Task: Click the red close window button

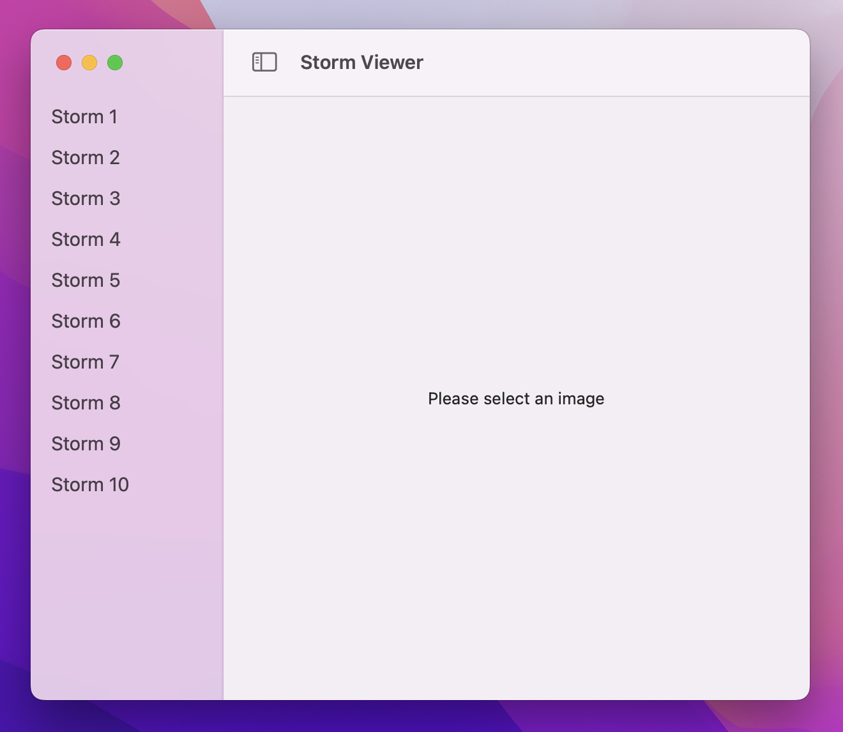Action: click(x=64, y=63)
